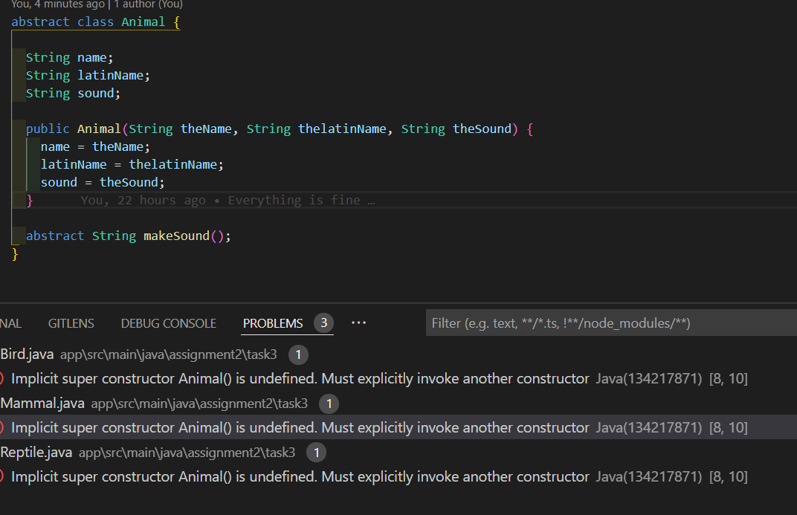Screen dimensions: 797x515
Task: Click the error icon on Bird.java's problem
Action: click(1, 379)
